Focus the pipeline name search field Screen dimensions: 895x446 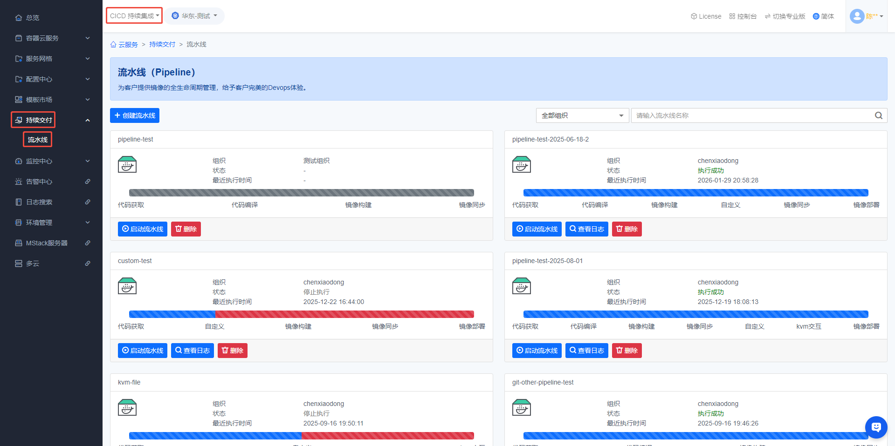[752, 115]
